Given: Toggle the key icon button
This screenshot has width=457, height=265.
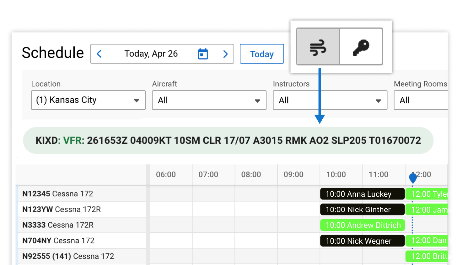Looking at the screenshot, I should (361, 47).
